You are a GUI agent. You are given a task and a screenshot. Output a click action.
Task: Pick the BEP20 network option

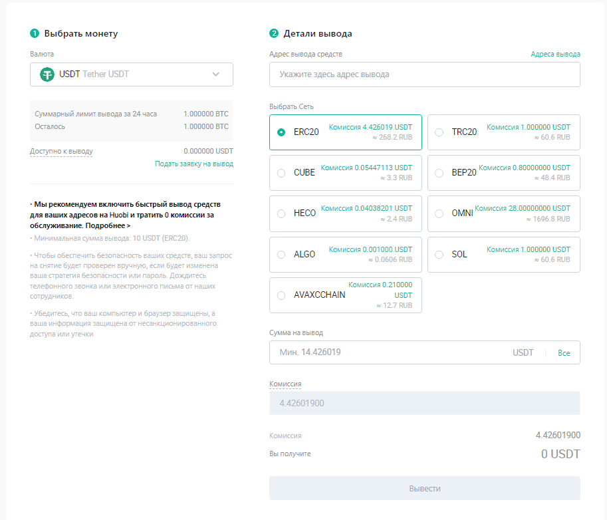(439, 173)
